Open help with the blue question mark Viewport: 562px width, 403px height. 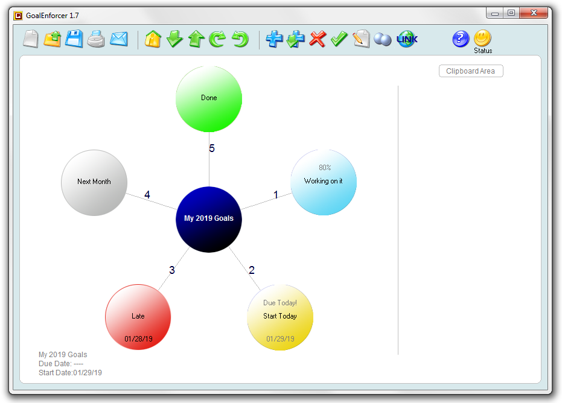[461, 39]
